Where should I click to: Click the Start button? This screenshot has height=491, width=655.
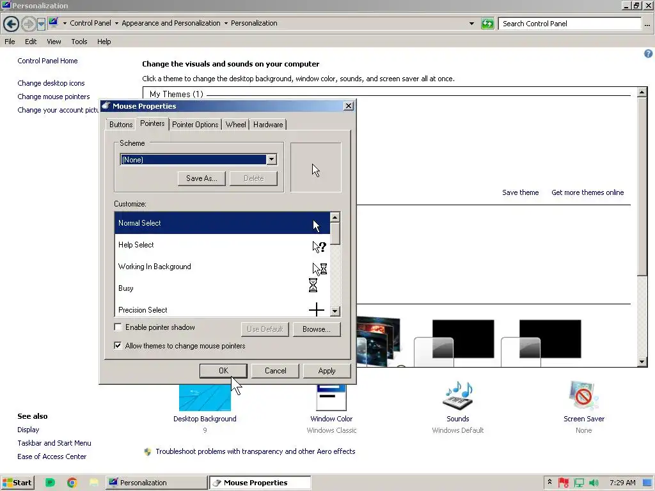click(x=17, y=483)
